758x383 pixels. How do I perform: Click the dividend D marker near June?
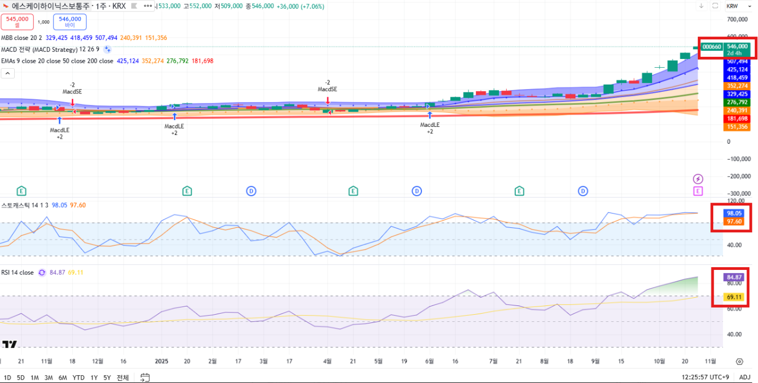416,191
